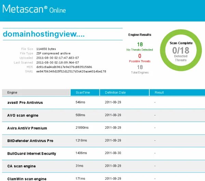Click the 2011-08-30 definition date for BullGuard

click(x=113, y=153)
